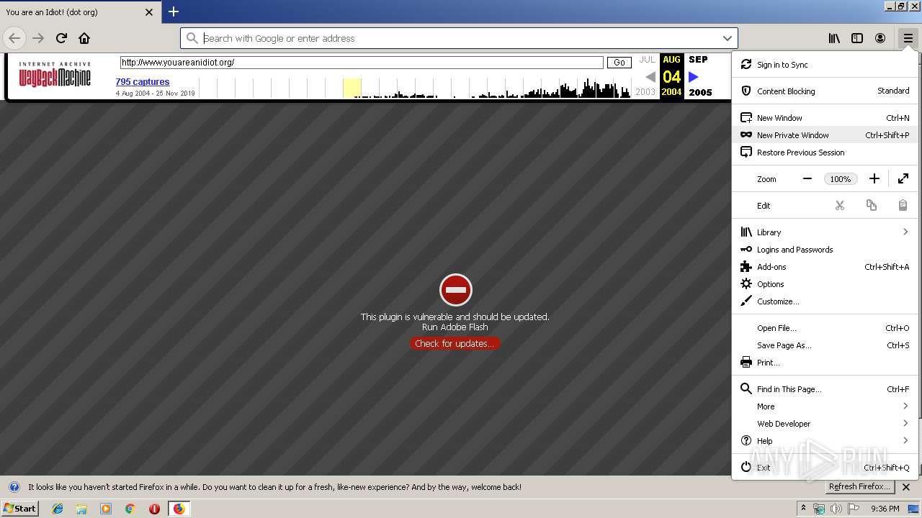The height and width of the screenshot is (518, 922).
Task: Open the Windows Start menu
Action: coord(19,509)
